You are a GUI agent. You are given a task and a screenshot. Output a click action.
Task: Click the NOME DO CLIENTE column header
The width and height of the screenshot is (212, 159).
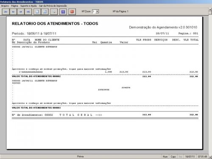(x=47, y=40)
